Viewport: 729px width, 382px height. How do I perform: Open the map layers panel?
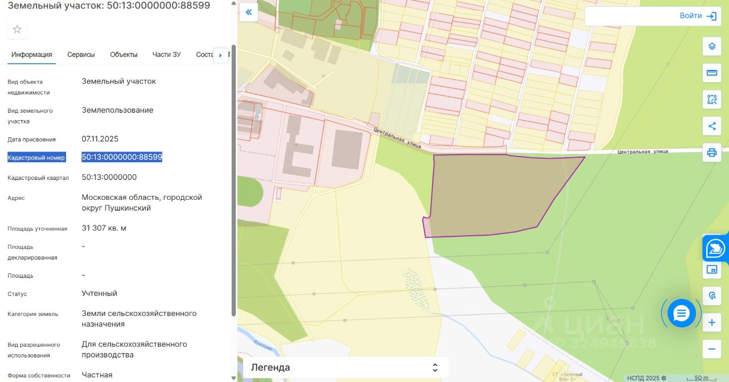pyautogui.click(x=711, y=46)
